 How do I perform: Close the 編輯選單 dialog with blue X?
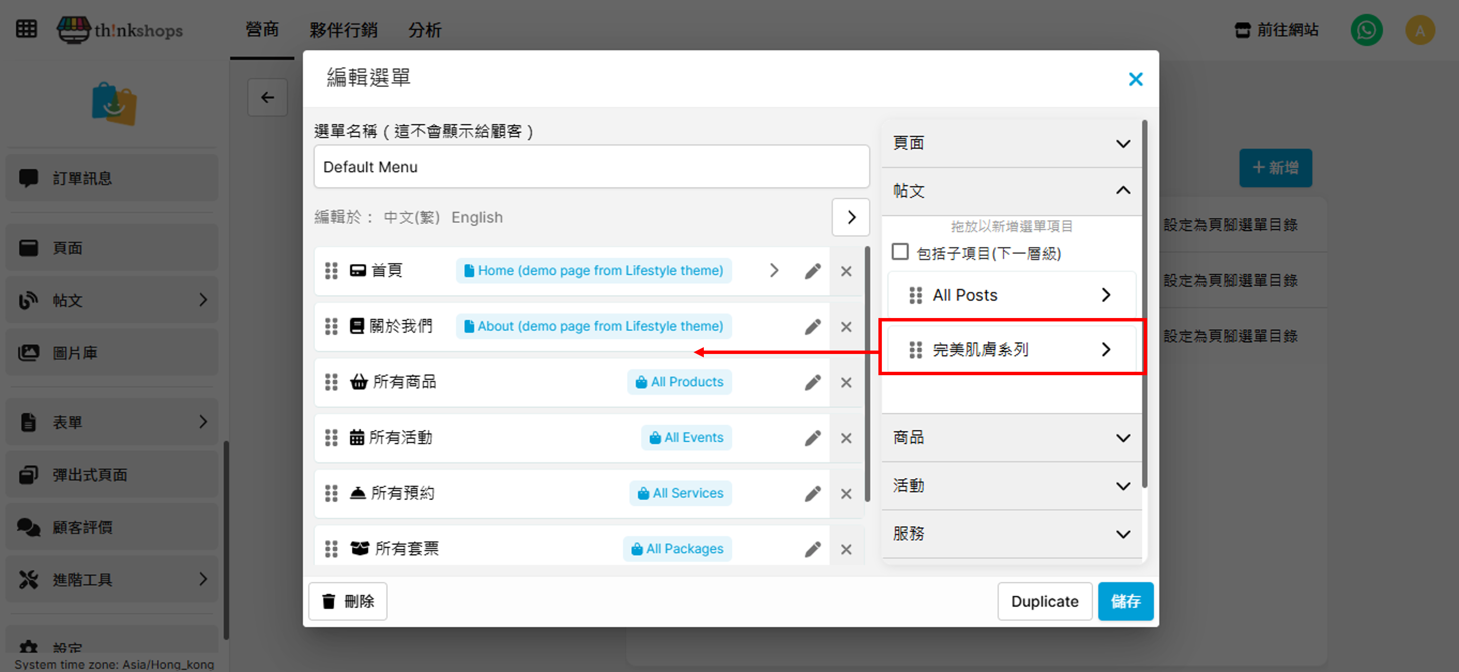[1135, 79]
